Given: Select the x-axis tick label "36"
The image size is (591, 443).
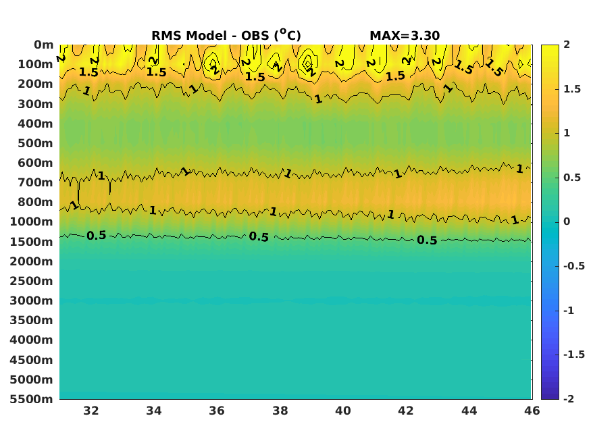Looking at the screenshot, I should tap(217, 411).
